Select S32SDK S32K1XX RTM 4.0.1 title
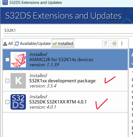The height and width of the screenshot is (137, 133). pyautogui.click(x=58, y=102)
